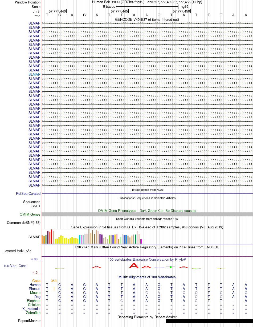Click the Human Feb. 2009 (GRCh37/hg19) assembly text
The height and width of the screenshot is (327, 253).
click(x=118, y=2)
